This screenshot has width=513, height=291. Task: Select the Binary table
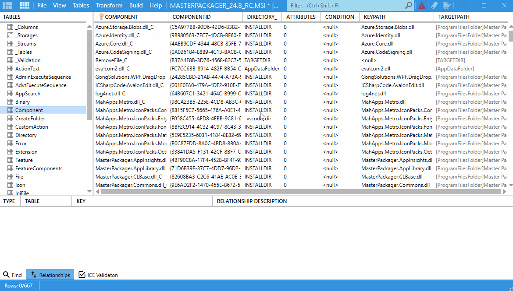click(x=22, y=102)
